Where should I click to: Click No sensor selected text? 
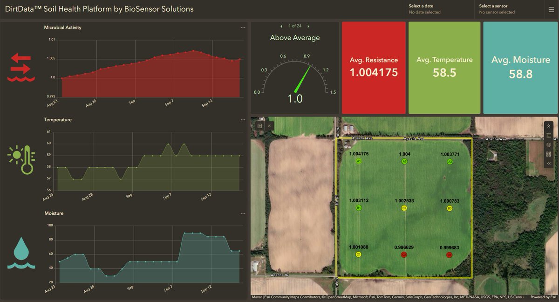497,12
